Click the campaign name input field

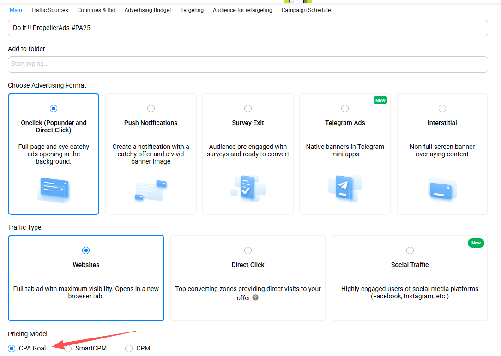pyautogui.click(x=247, y=28)
